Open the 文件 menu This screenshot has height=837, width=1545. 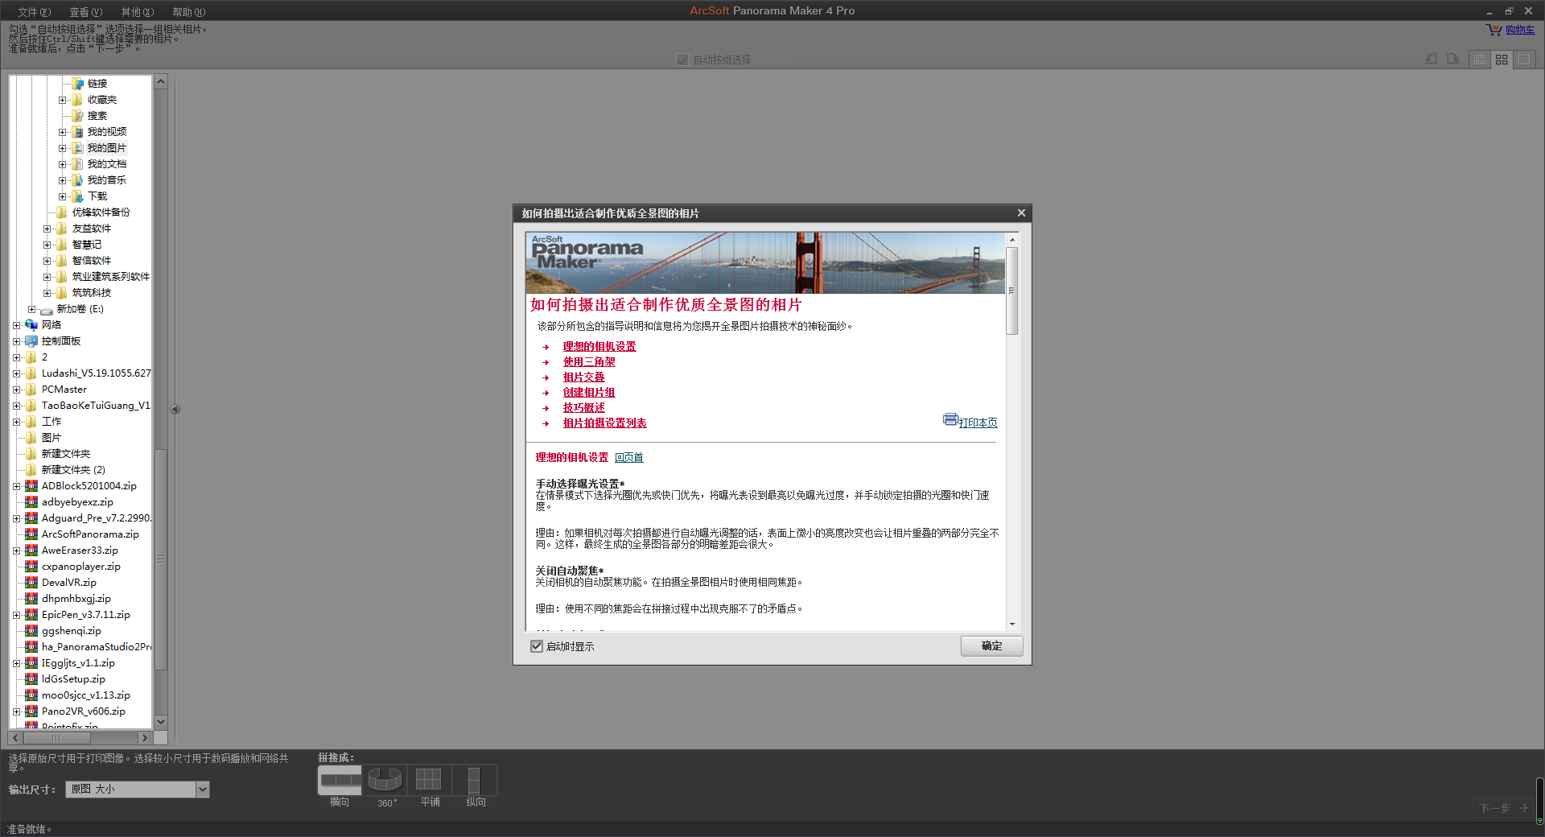click(x=34, y=12)
